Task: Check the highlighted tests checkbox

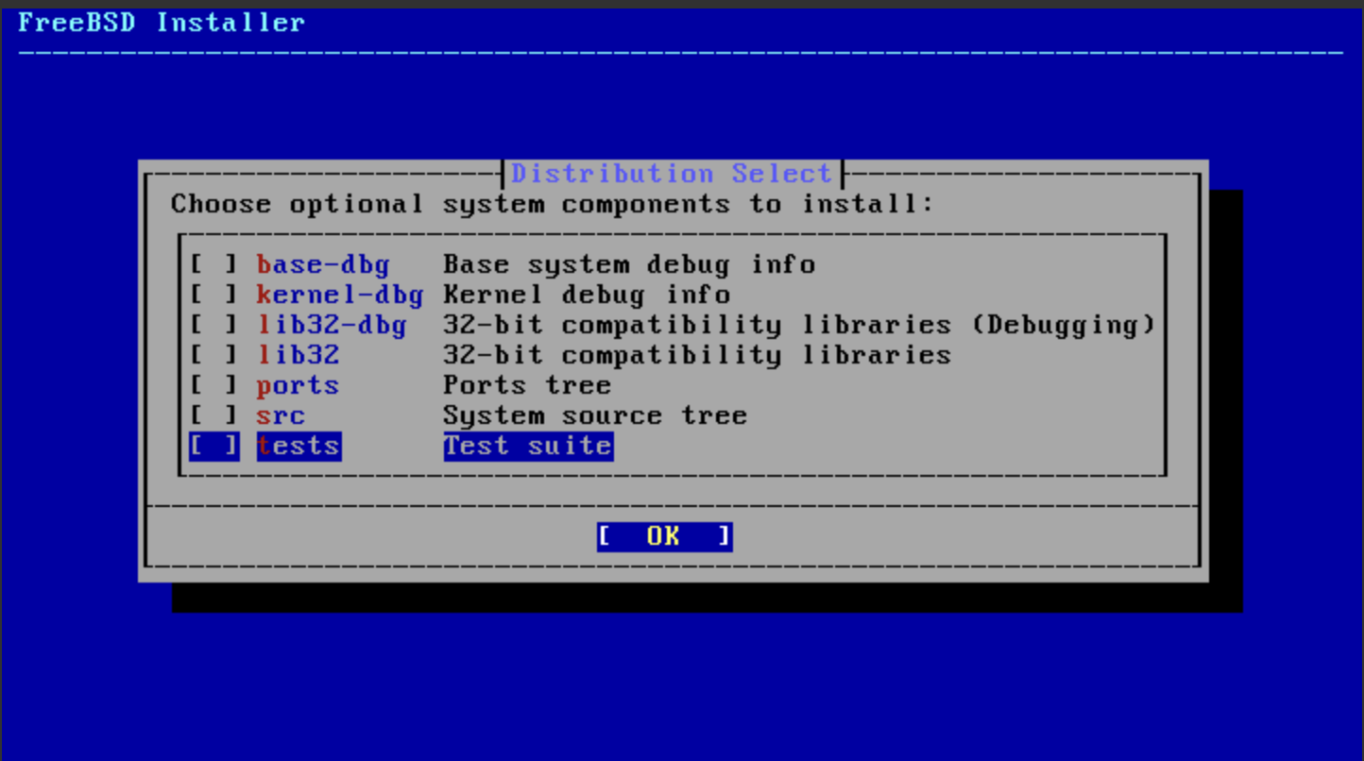Action: pos(213,446)
